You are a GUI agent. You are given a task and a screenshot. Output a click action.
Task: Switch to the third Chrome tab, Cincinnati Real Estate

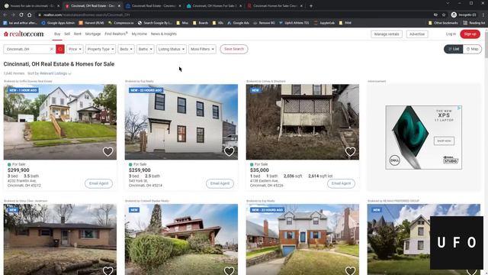[x=153, y=6]
